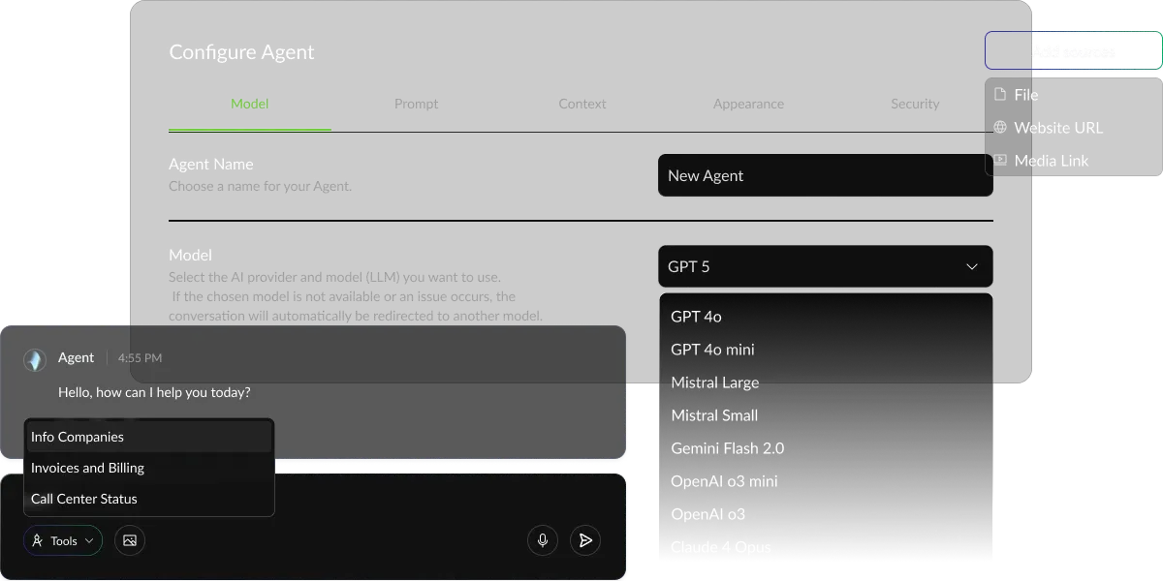Select GPT 4o mini from model list
The width and height of the screenshot is (1163, 581).
pyautogui.click(x=712, y=350)
